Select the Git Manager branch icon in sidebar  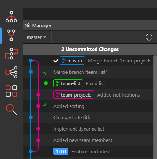11,35
